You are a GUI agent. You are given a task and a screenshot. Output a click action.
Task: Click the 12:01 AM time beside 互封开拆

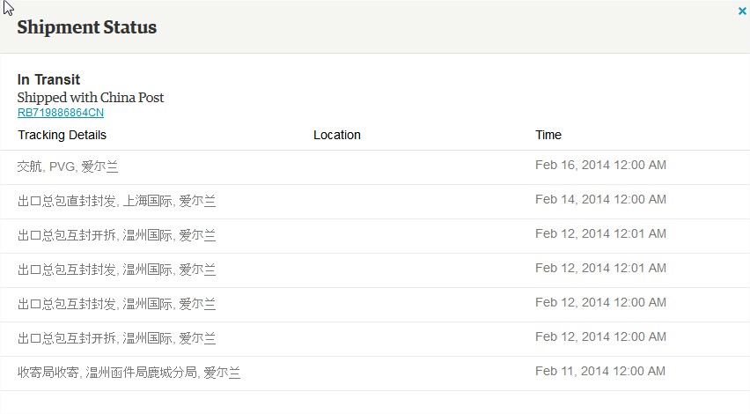600,233
